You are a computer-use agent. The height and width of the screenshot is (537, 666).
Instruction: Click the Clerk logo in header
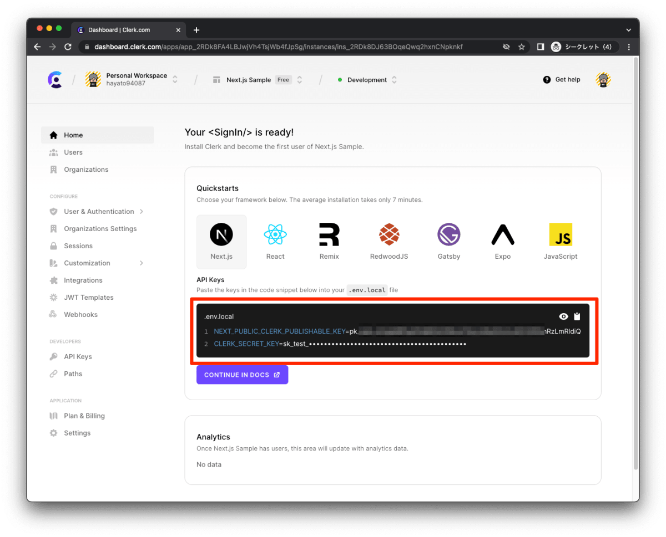(55, 80)
